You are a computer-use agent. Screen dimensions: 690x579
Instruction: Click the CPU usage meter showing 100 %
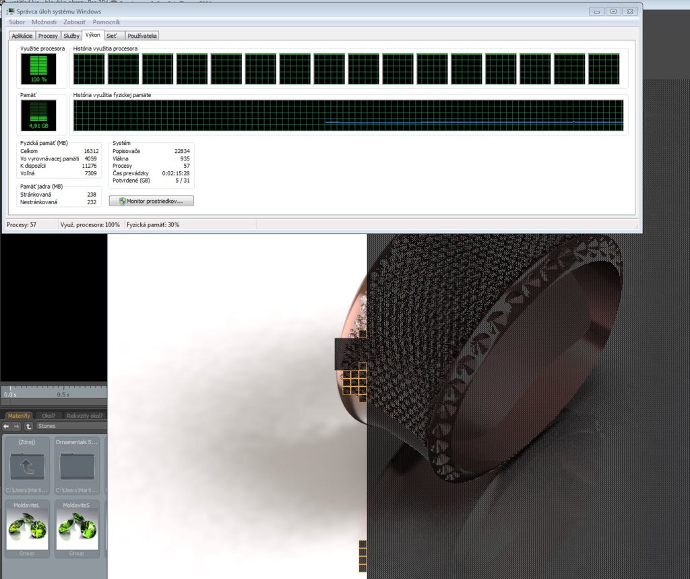pyautogui.click(x=38, y=69)
